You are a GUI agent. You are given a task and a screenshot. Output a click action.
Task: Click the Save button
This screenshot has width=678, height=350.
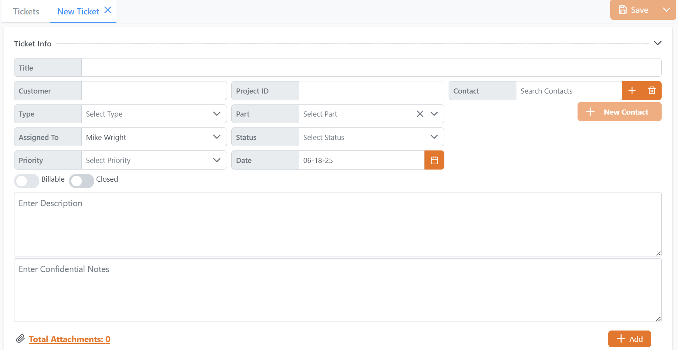(634, 10)
